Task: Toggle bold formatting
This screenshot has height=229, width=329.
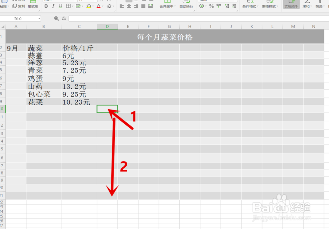Action: (46, 6)
